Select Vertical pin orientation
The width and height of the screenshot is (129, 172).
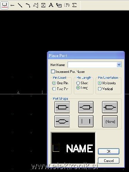point(100,89)
